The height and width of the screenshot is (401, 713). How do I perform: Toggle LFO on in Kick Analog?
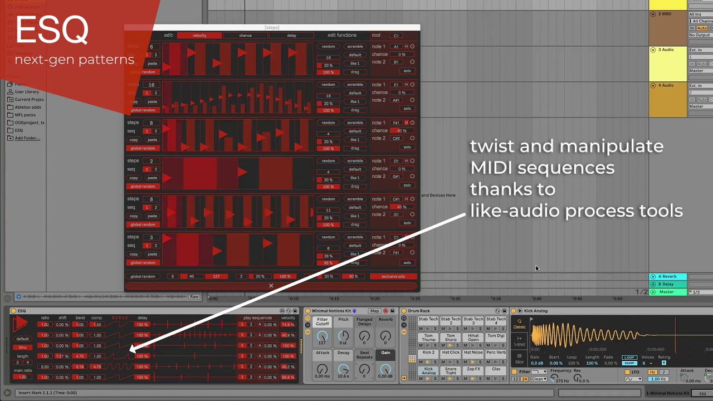tap(627, 372)
